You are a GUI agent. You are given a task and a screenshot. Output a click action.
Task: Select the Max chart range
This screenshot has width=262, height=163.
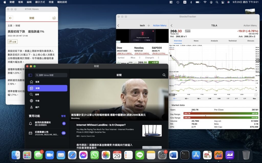(x=254, y=99)
